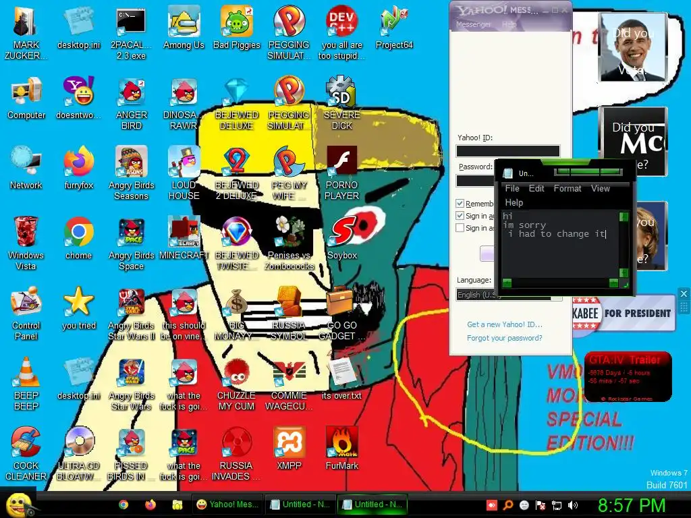Click the Yahoo! ID input field
The height and width of the screenshot is (518, 691).
(x=507, y=150)
